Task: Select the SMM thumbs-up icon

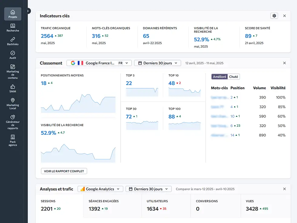Action: pos(13,89)
